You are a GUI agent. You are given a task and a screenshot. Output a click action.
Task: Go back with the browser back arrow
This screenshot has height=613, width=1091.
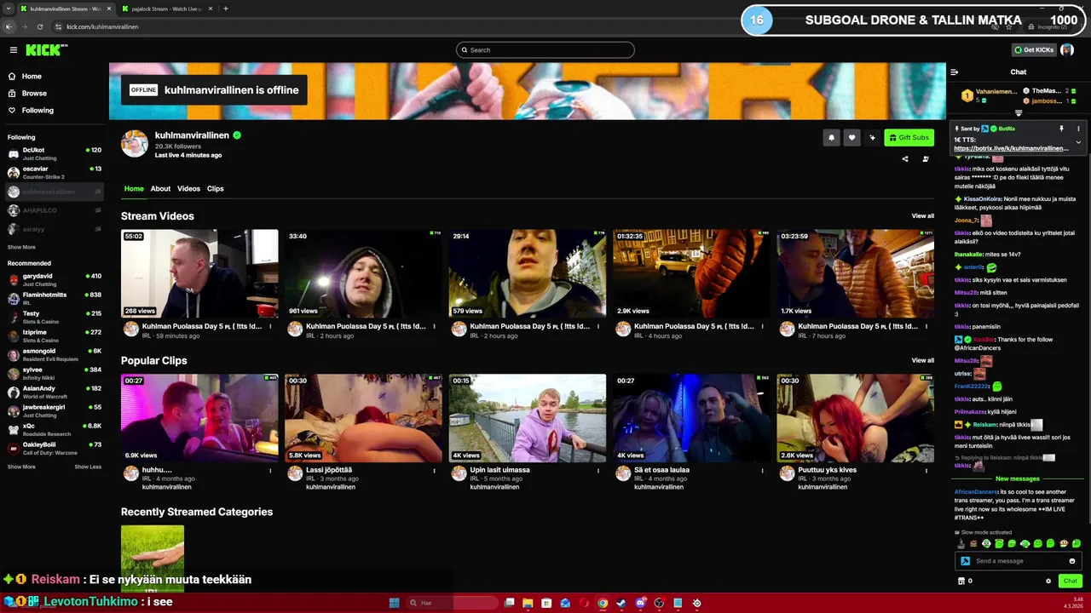click(9, 26)
